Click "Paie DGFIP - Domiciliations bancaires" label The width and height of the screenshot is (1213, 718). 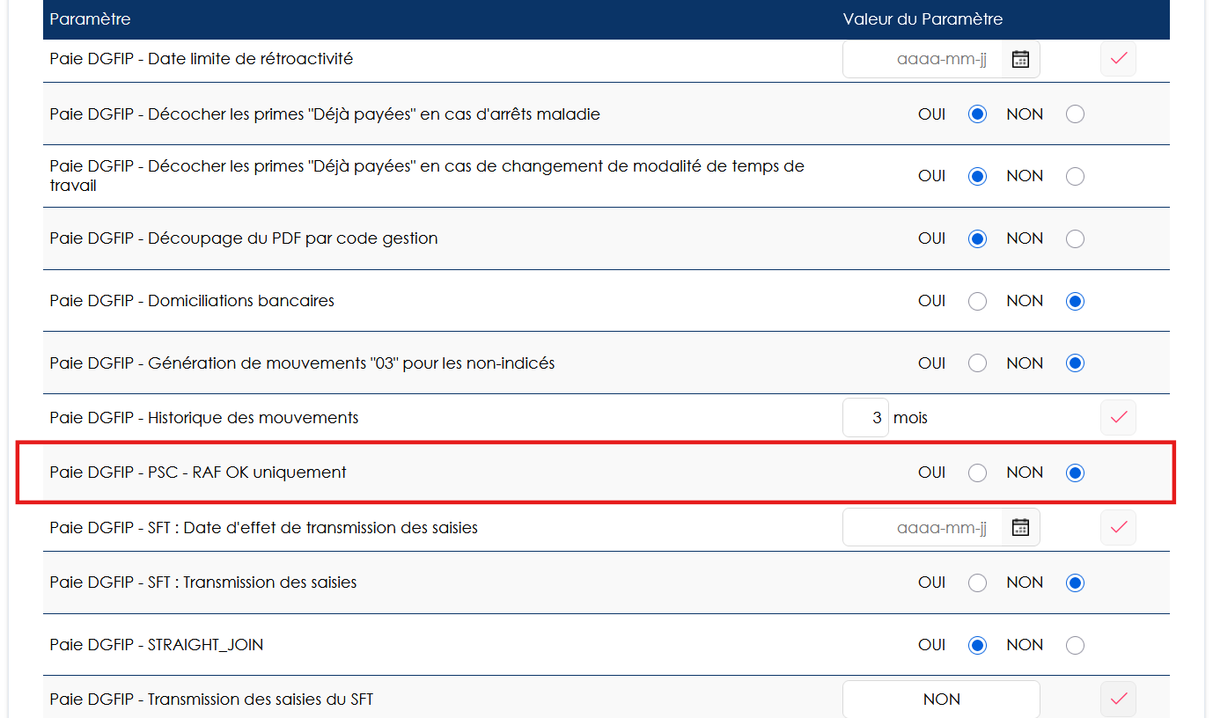(x=192, y=301)
